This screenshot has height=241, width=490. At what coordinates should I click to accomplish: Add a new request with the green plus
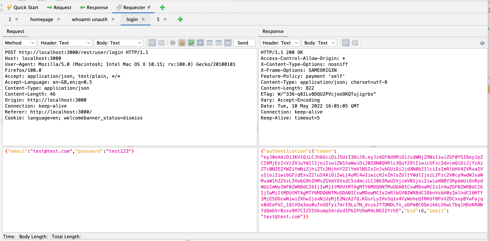point(180,19)
